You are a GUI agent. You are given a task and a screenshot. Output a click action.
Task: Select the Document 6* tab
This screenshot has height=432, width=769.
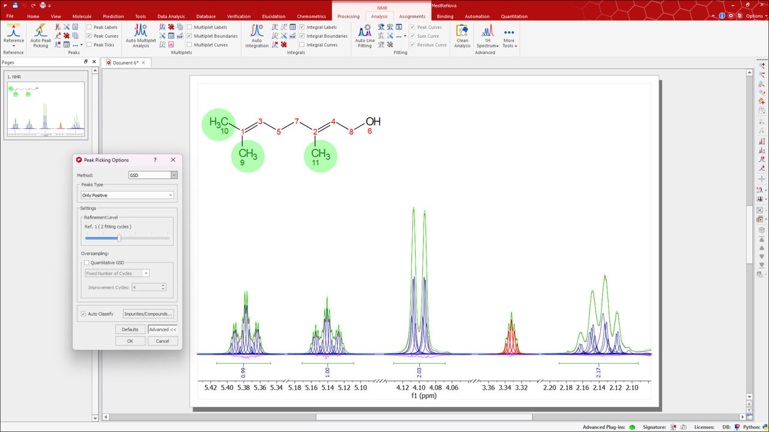point(126,62)
